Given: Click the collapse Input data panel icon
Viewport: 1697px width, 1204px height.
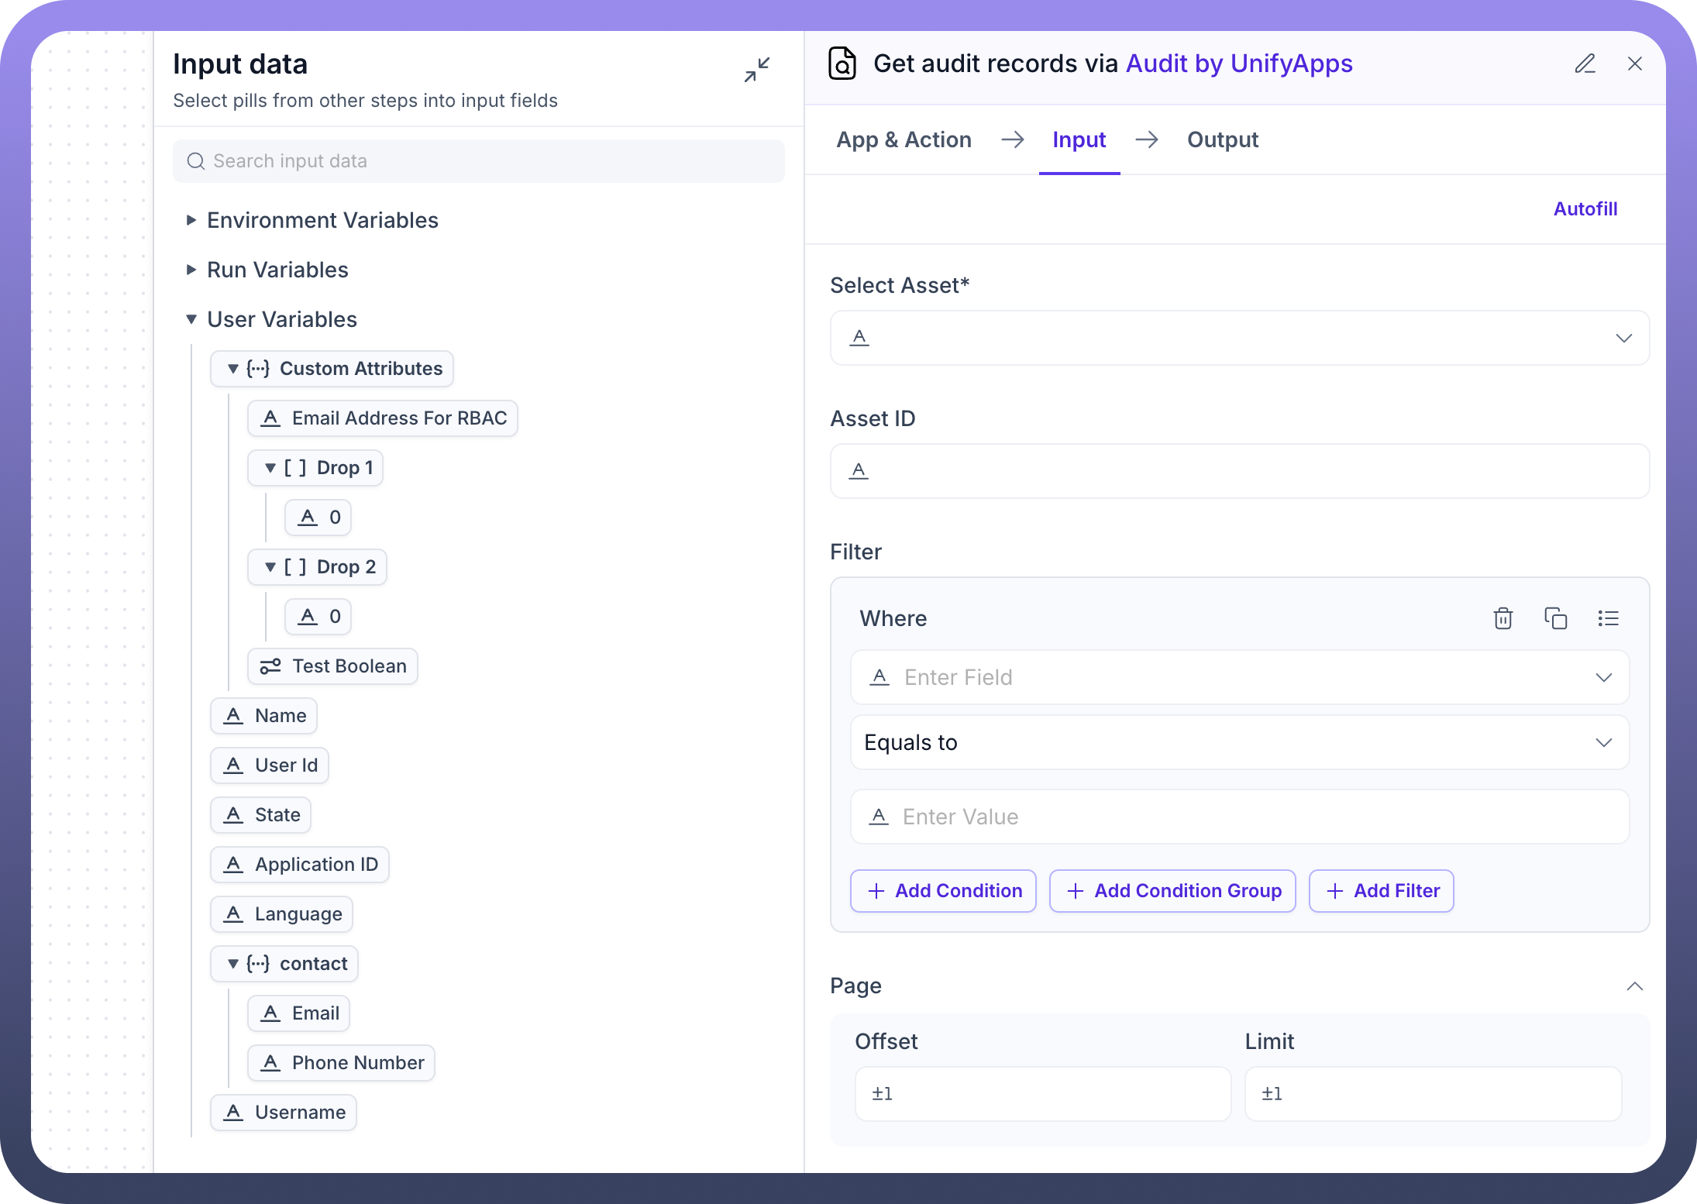Looking at the screenshot, I should tap(756, 70).
